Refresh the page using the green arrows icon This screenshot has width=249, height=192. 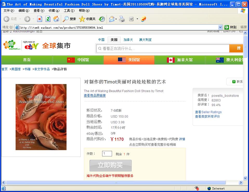click(48, 19)
